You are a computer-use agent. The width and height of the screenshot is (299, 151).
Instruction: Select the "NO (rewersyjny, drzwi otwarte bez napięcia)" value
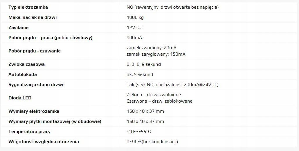[172, 7]
